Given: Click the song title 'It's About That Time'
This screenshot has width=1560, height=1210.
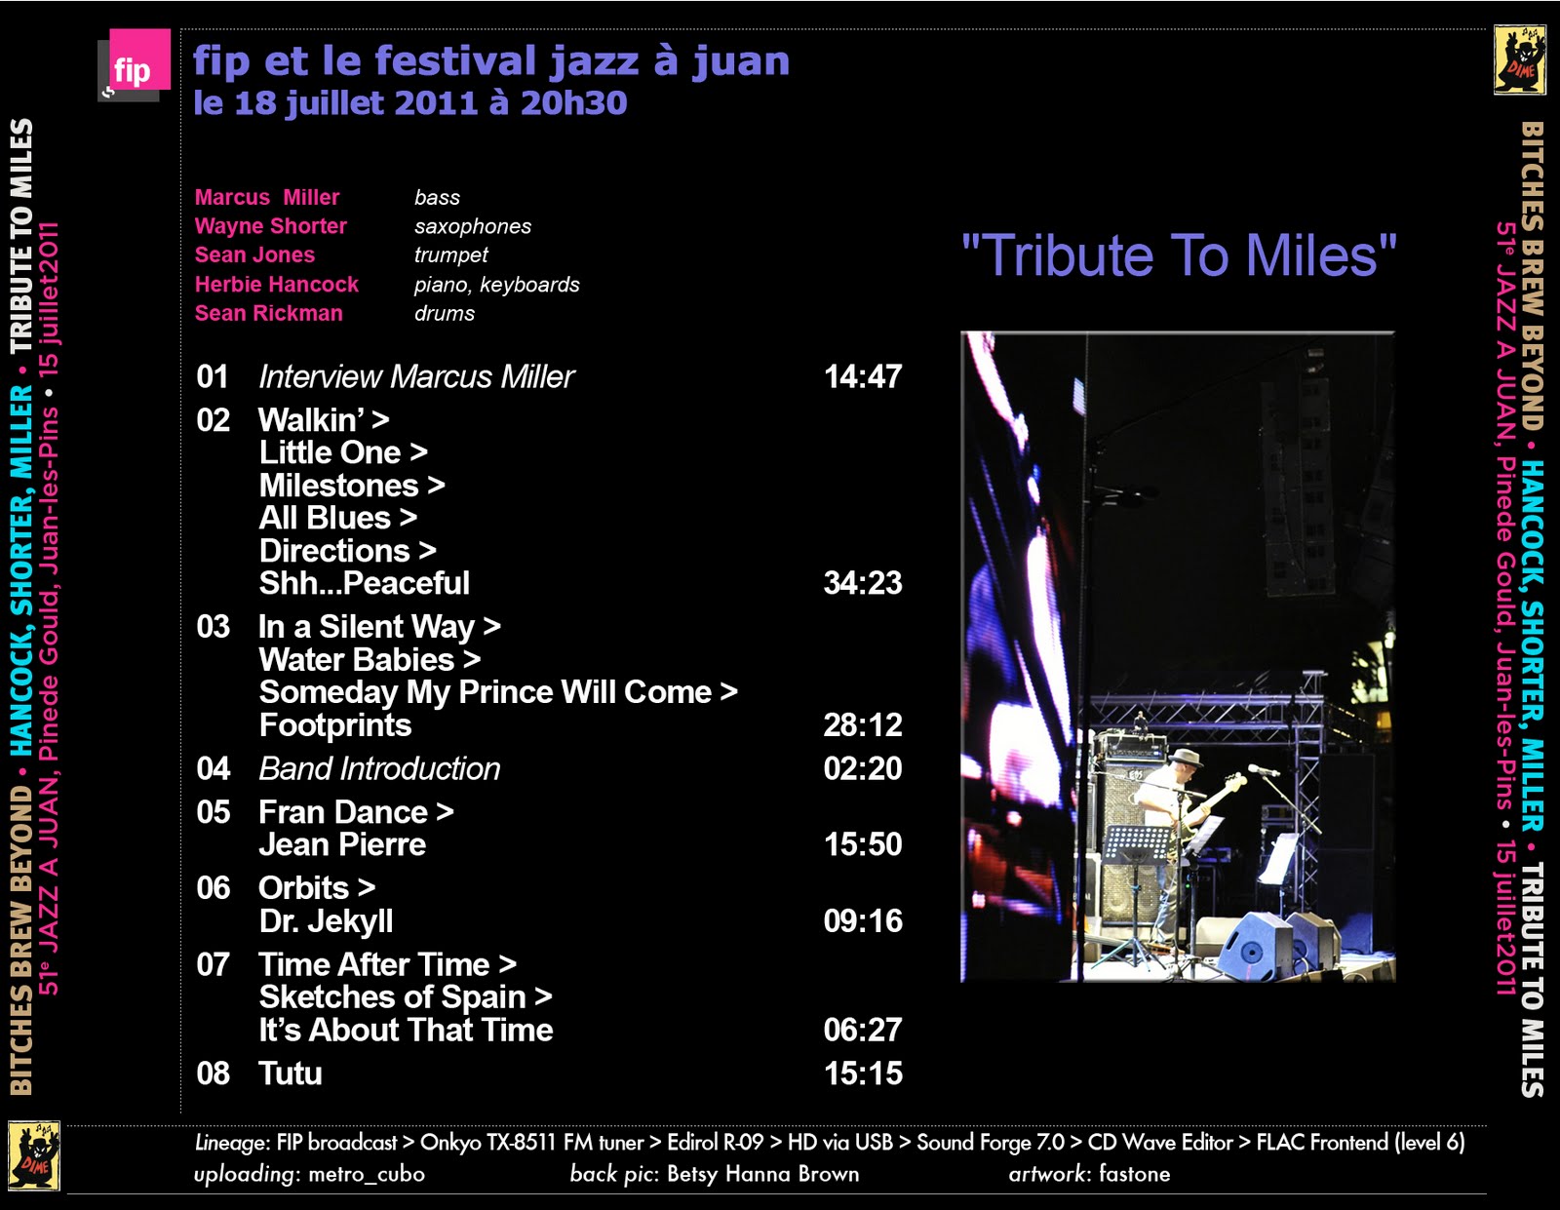Looking at the screenshot, I should click(406, 1031).
